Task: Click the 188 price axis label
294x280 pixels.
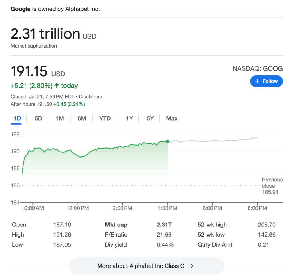Action: click(x=15, y=168)
